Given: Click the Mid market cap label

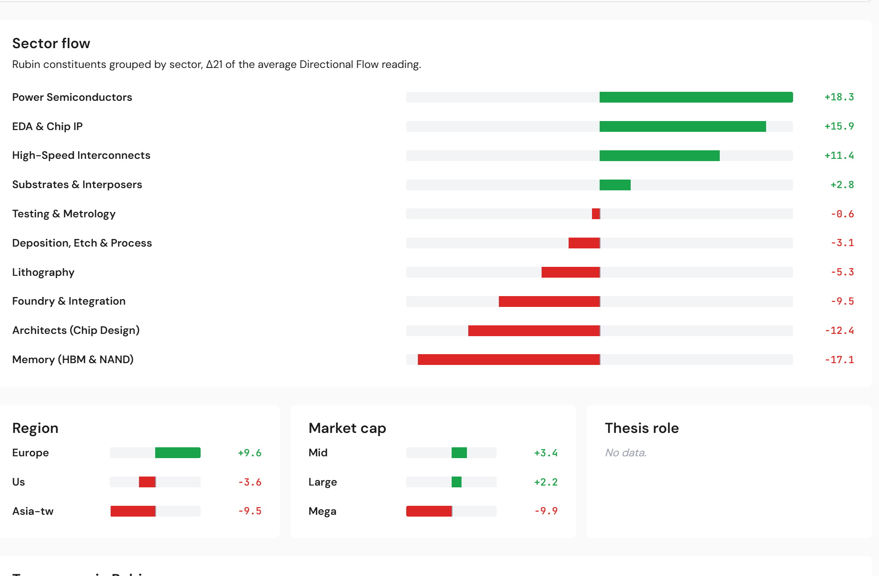Looking at the screenshot, I should point(318,453).
